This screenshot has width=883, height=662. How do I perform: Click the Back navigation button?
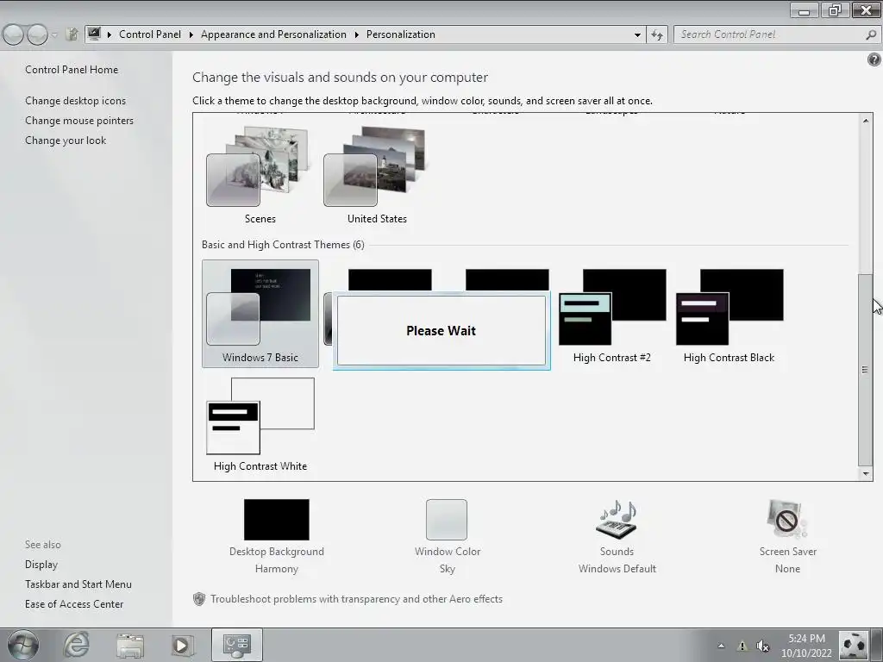[14, 34]
